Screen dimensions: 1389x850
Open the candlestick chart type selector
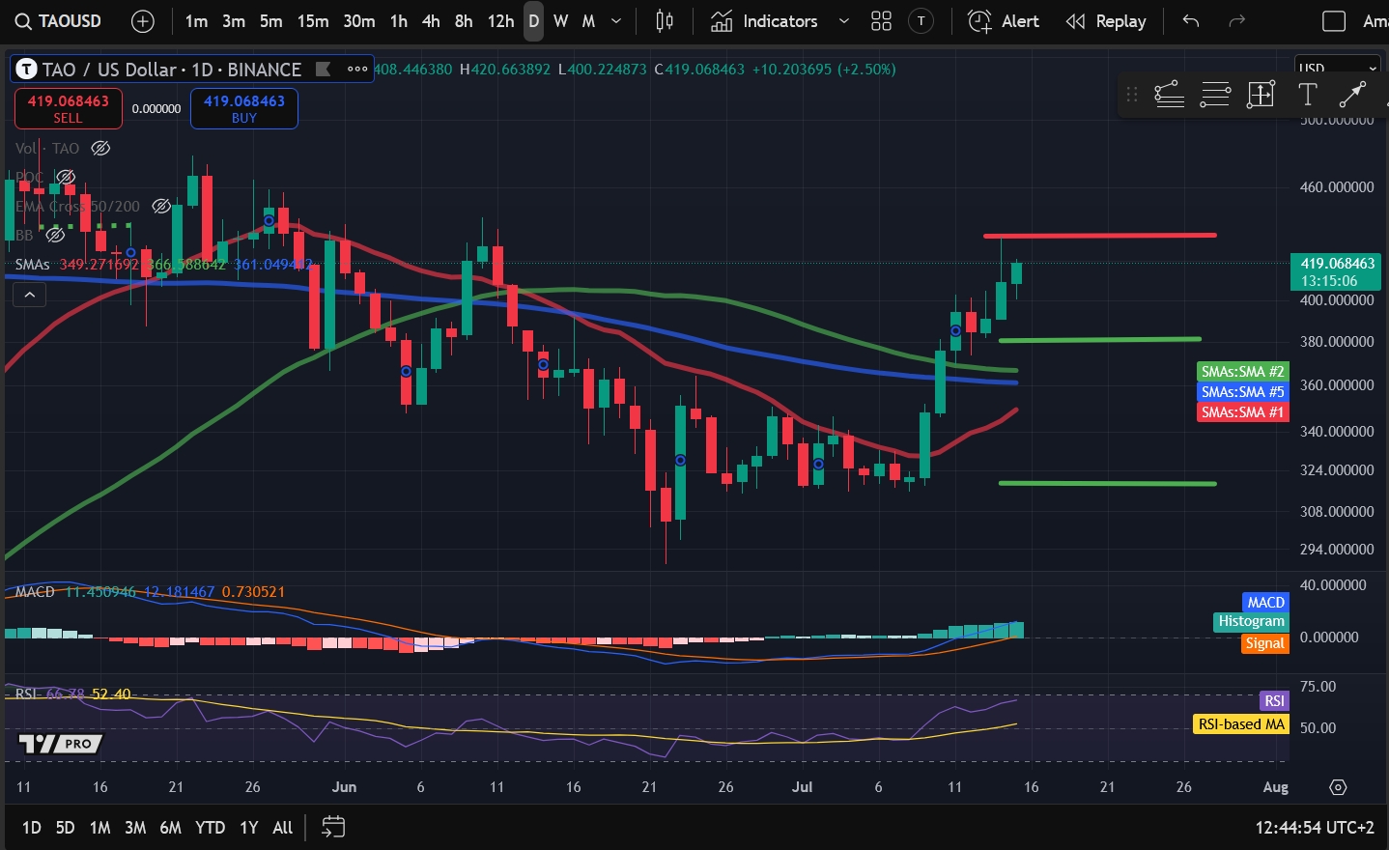[x=665, y=21]
